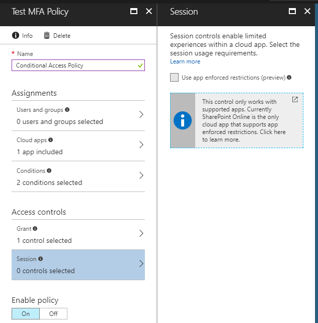Viewport: 318px width, 323px height.
Task: Follow the Learn more link
Action: (x=185, y=61)
